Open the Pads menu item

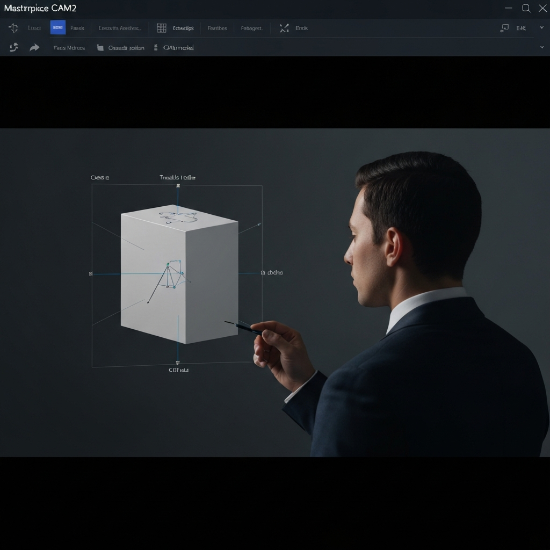(x=77, y=27)
